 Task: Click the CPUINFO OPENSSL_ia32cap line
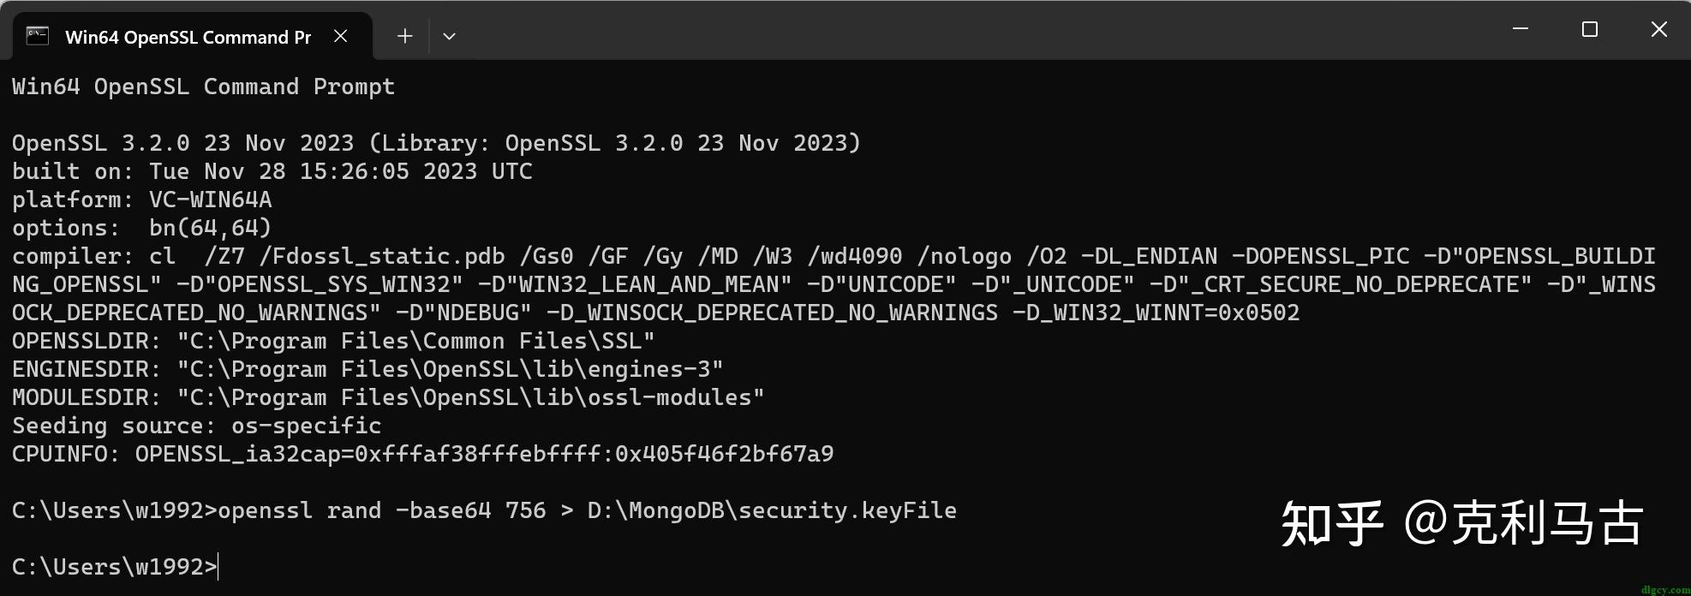tap(422, 454)
